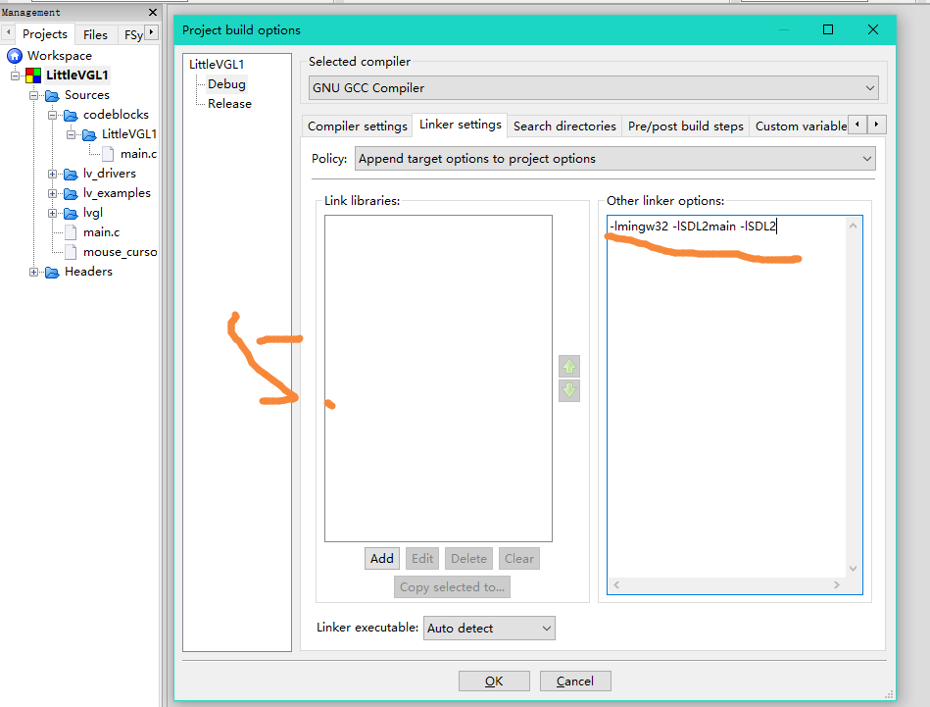This screenshot has height=707, width=930.
Task: Confirm with the OK button
Action: point(494,681)
